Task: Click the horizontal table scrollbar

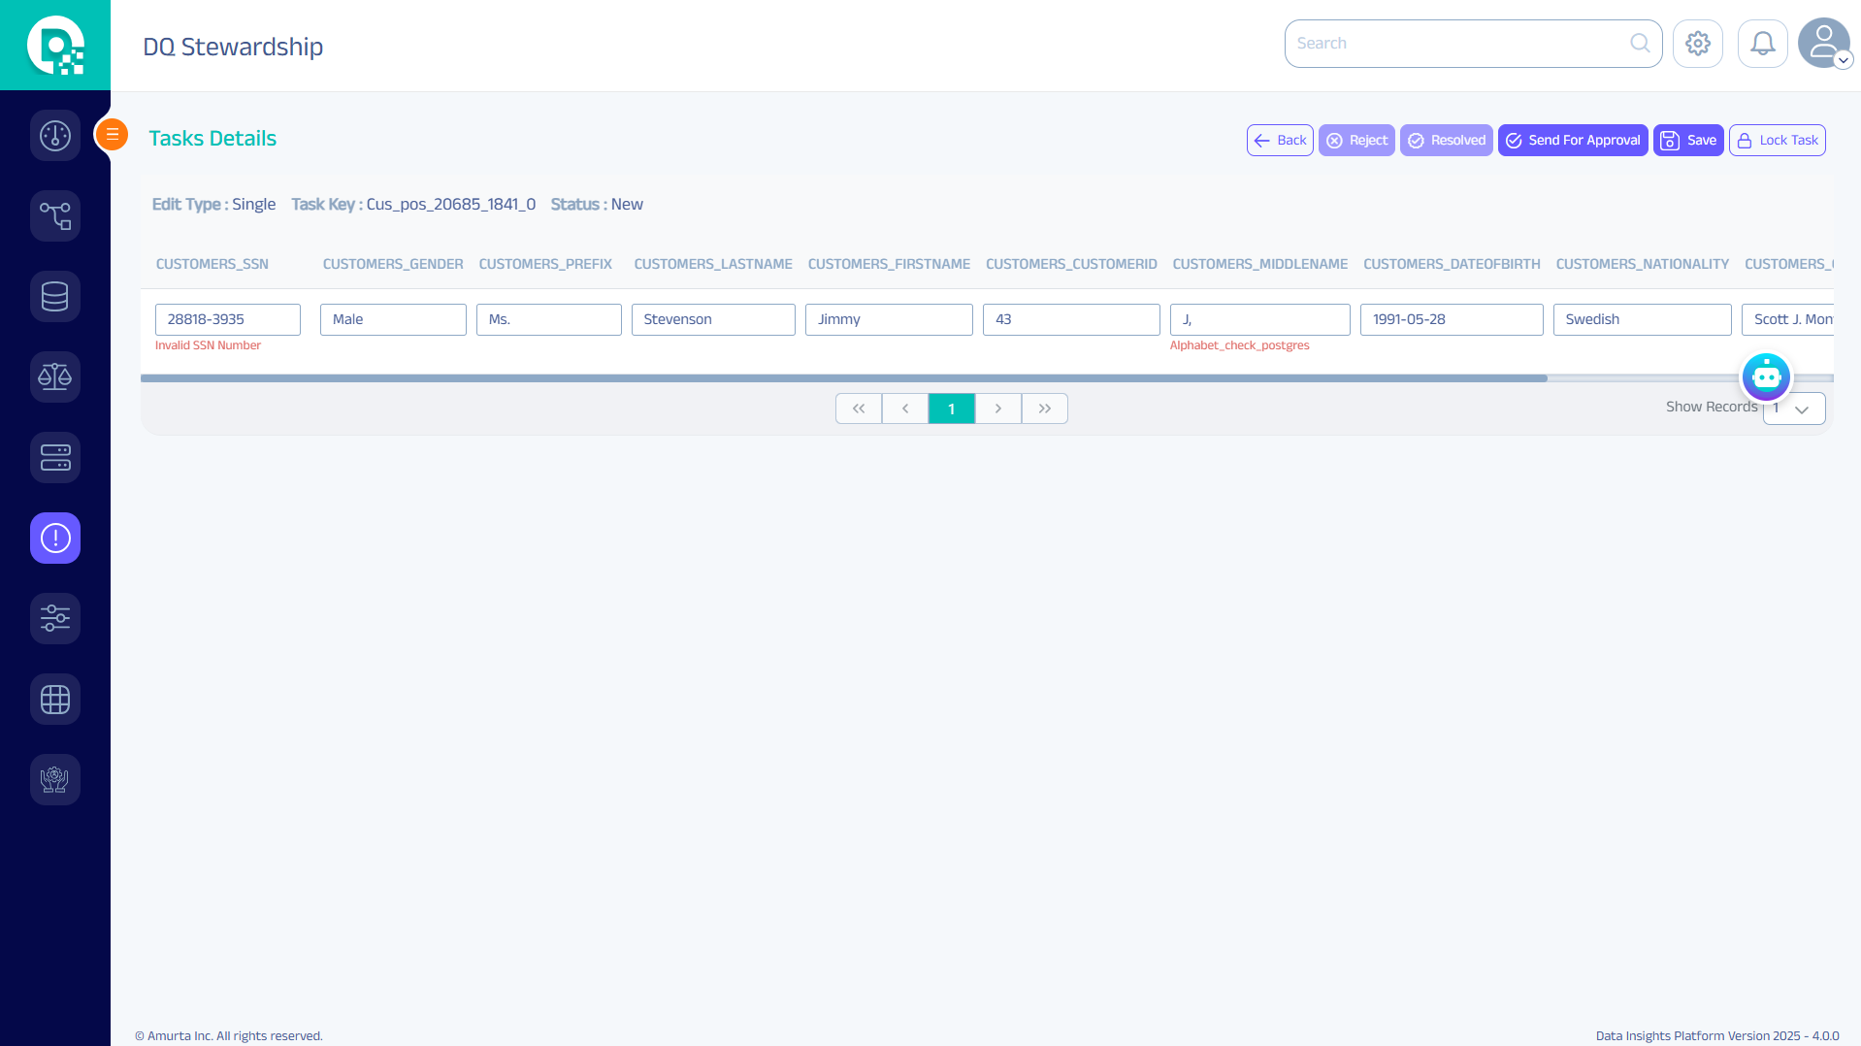Action: [x=844, y=378]
